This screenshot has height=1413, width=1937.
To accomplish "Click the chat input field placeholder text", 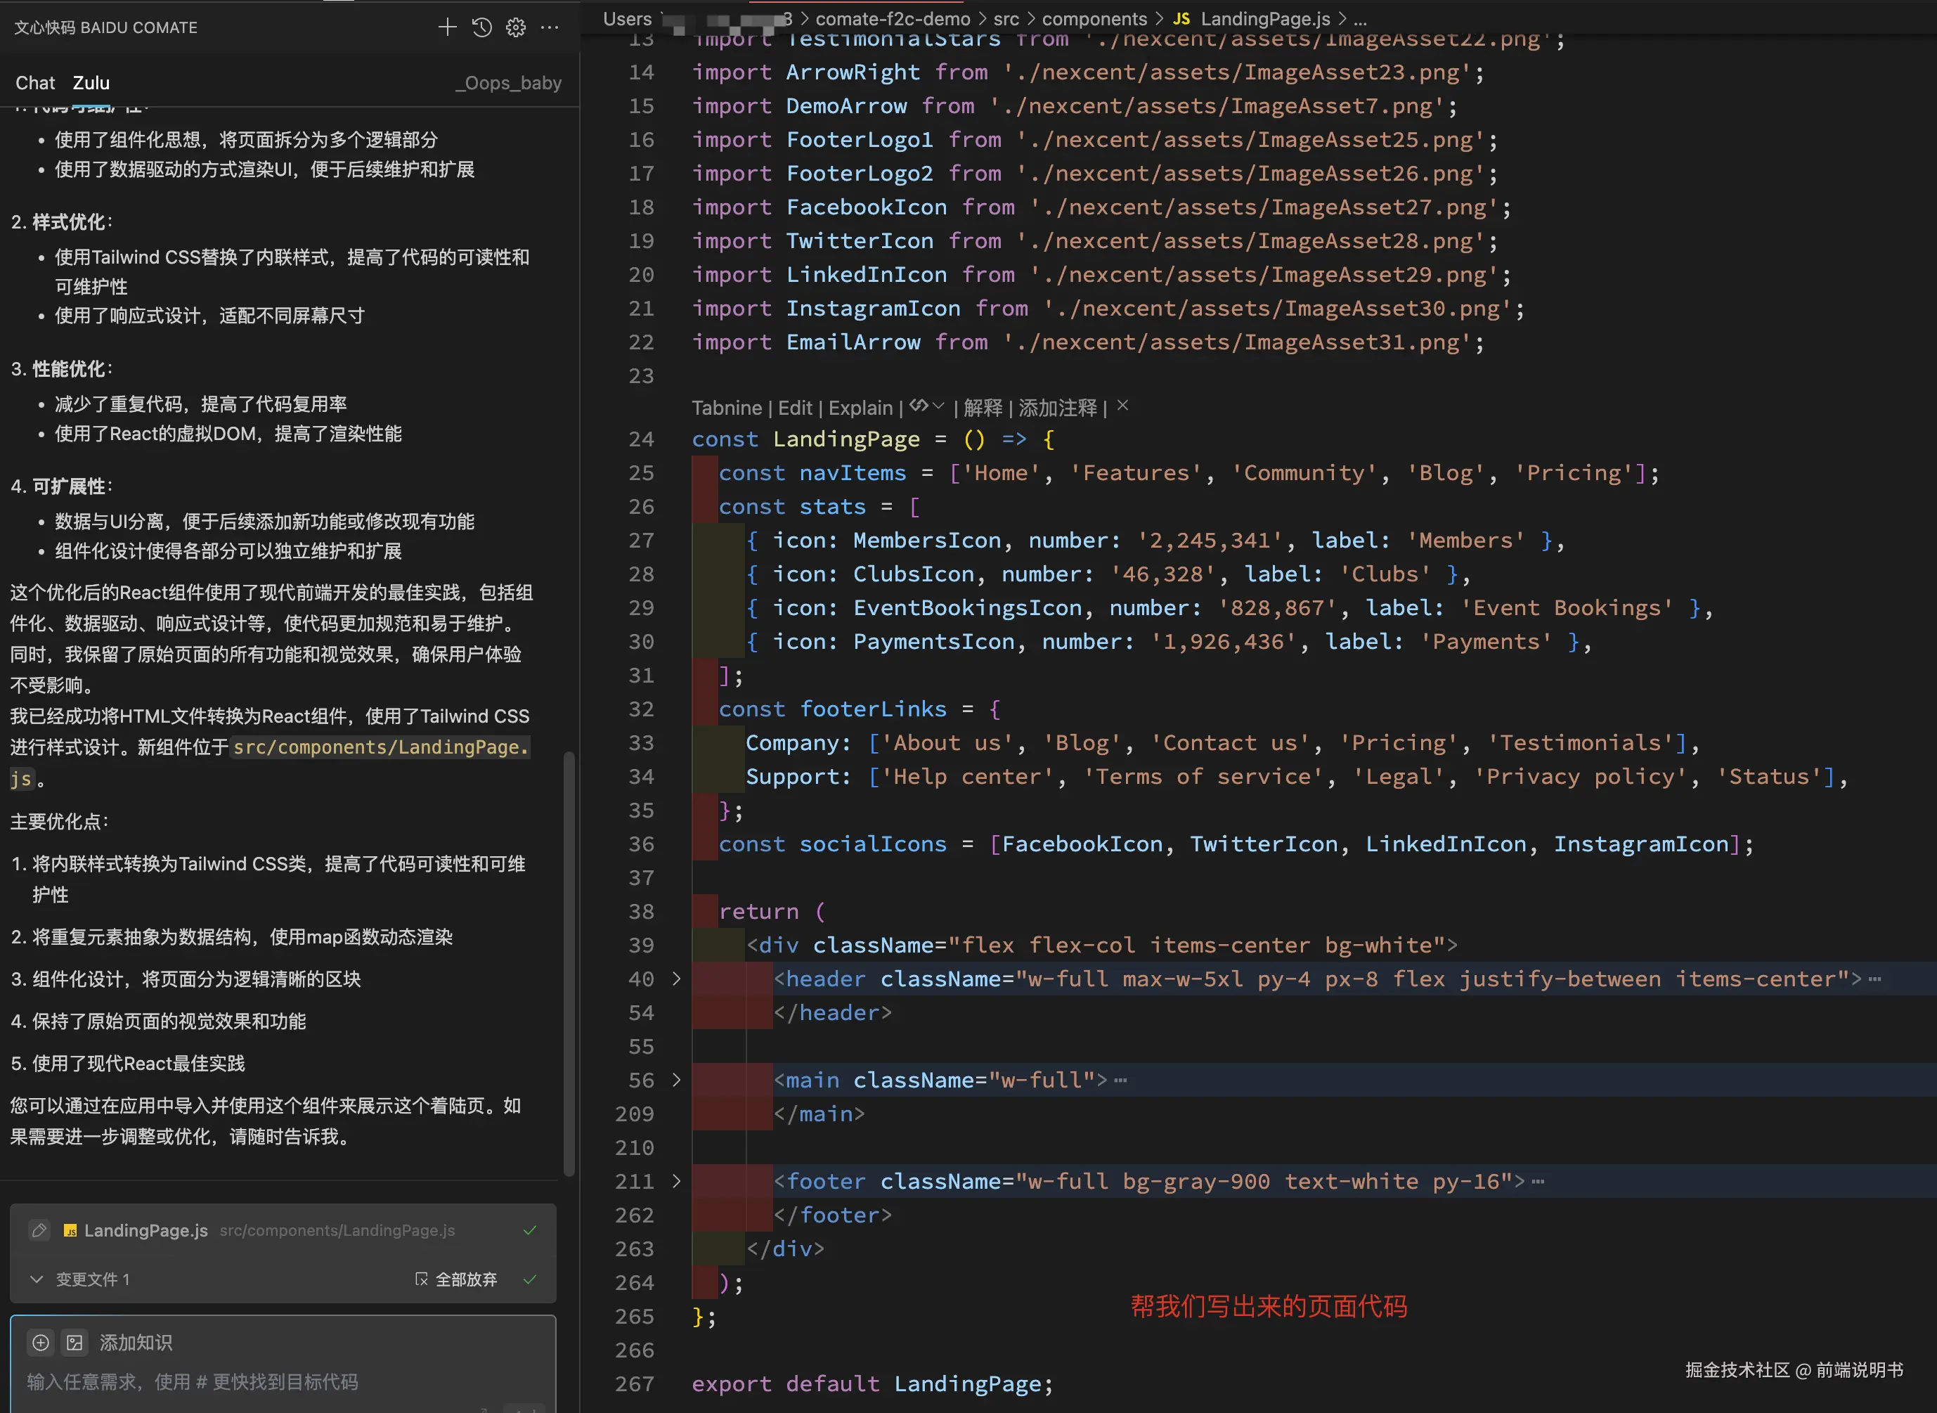I will click(193, 1381).
